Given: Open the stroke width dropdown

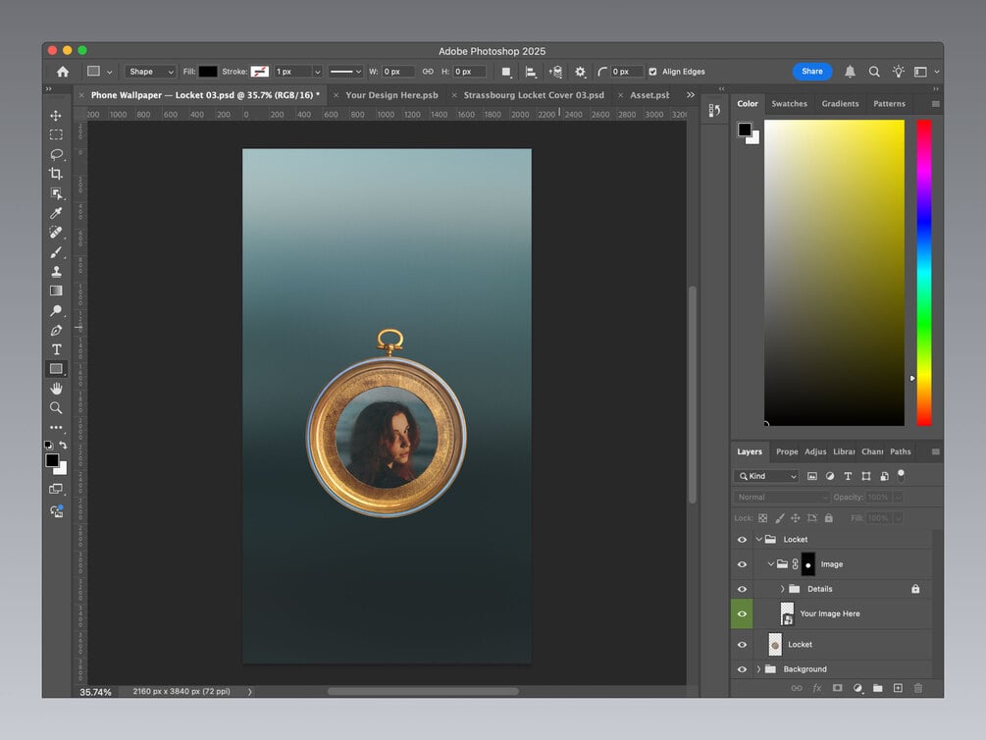Looking at the screenshot, I should tap(318, 72).
